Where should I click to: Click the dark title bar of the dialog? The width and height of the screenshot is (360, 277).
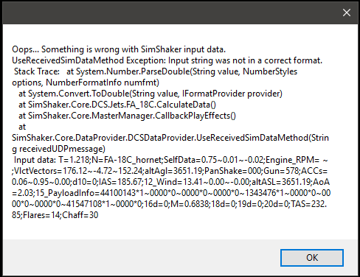(172, 13)
